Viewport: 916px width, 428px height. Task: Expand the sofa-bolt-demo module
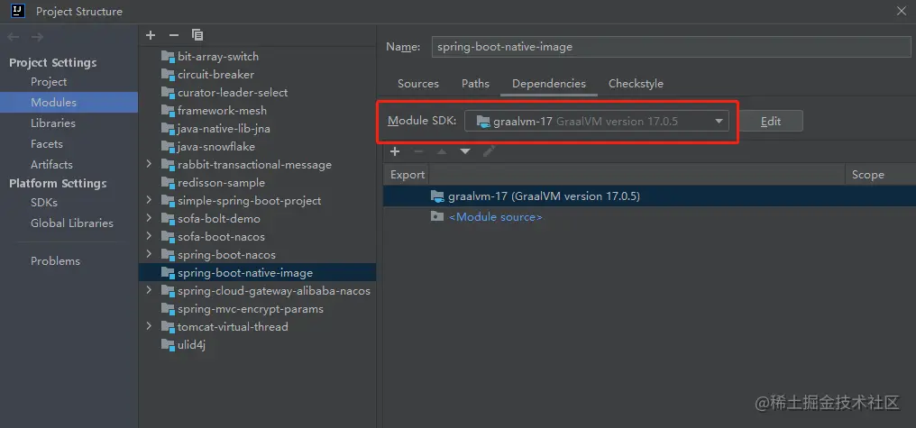[x=150, y=218]
